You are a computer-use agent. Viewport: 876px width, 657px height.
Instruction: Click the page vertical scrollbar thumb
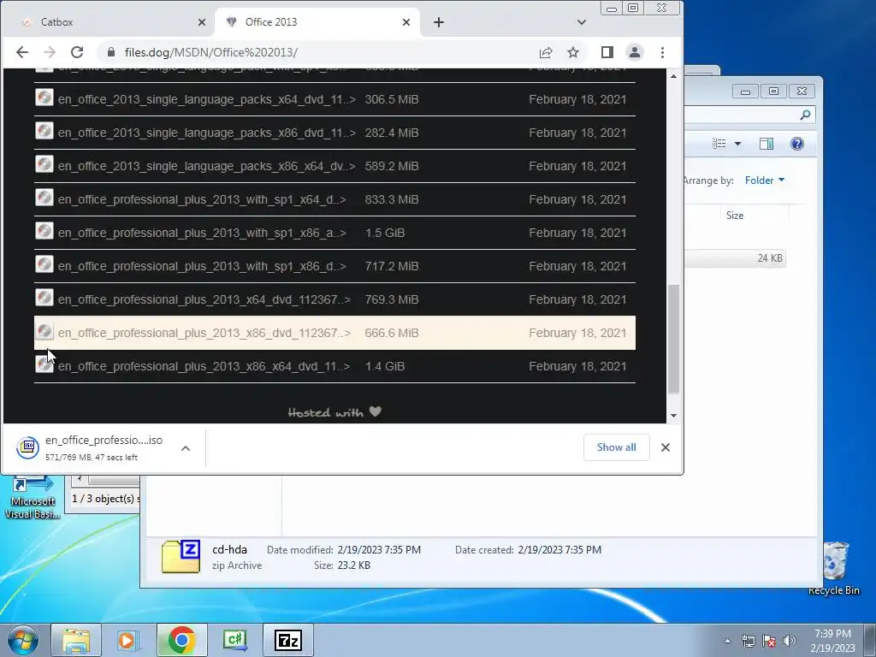pos(674,339)
